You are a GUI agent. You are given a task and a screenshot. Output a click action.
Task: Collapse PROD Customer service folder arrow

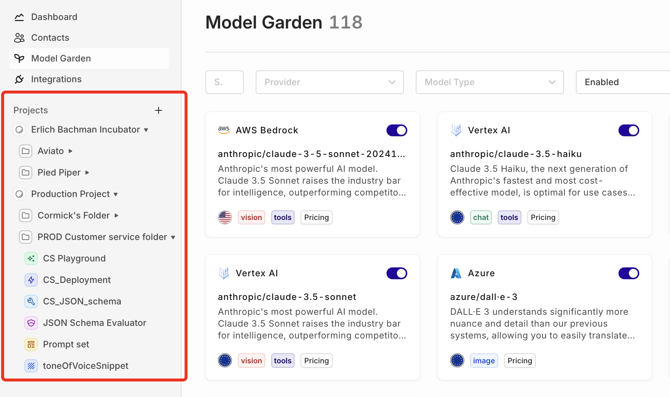click(x=173, y=237)
